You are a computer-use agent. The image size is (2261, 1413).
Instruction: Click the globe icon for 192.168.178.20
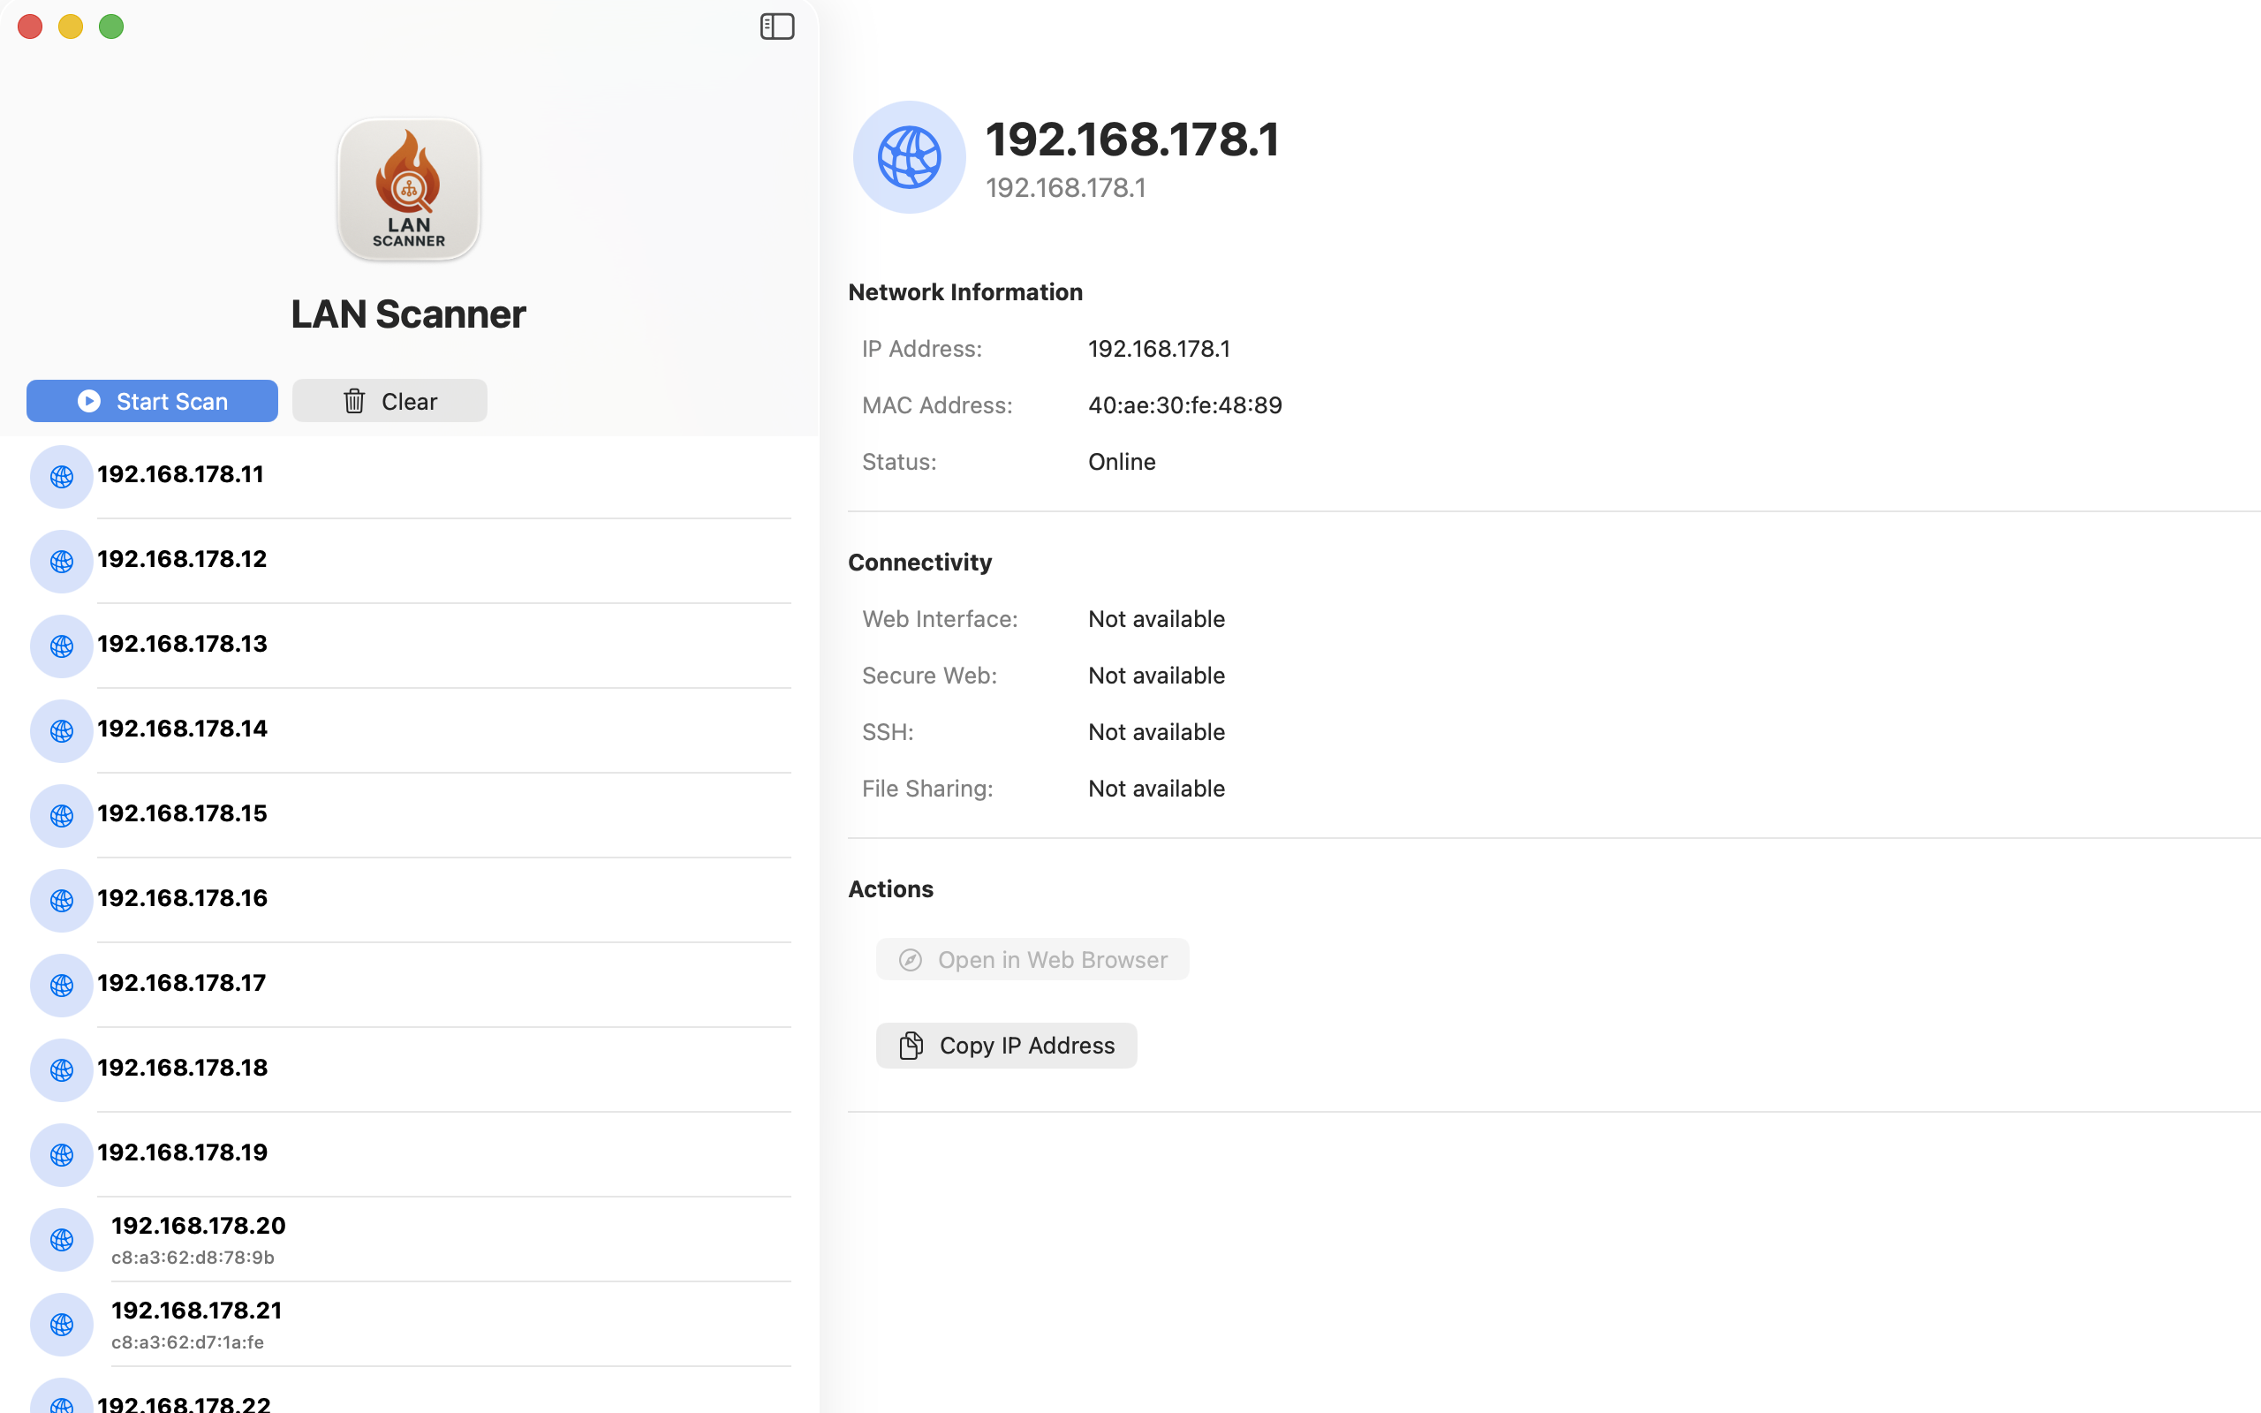(x=62, y=1239)
